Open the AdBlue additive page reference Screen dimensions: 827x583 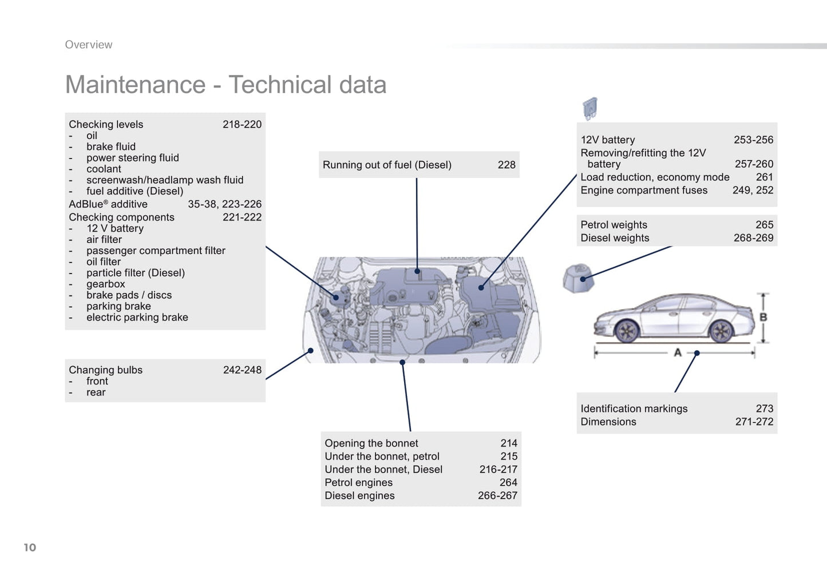click(224, 204)
